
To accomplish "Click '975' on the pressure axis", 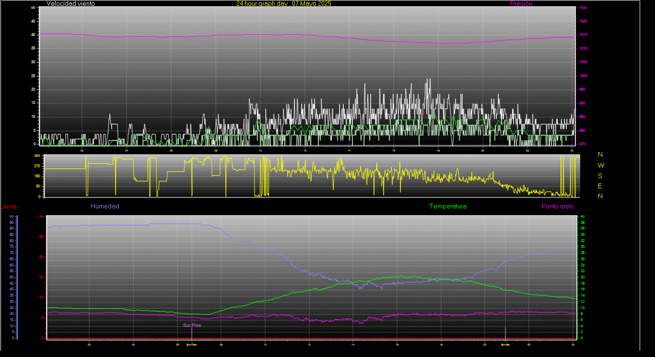I will (583, 144).
